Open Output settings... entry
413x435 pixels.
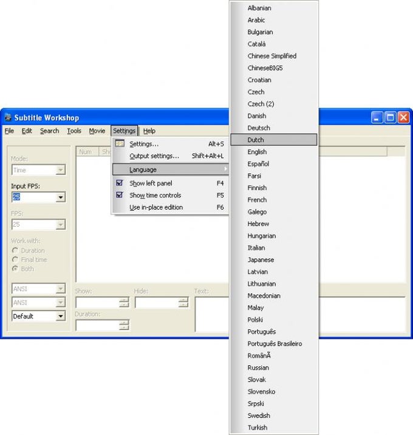tap(171, 156)
